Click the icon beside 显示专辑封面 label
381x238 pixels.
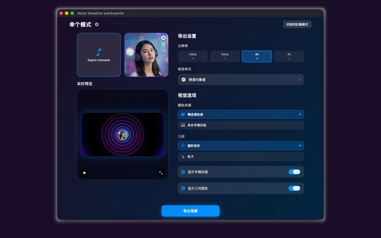coord(183,172)
